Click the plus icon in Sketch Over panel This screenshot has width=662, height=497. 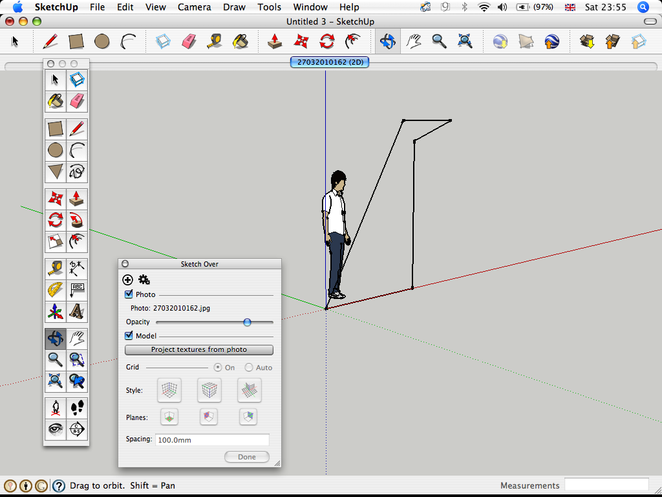coord(127,280)
